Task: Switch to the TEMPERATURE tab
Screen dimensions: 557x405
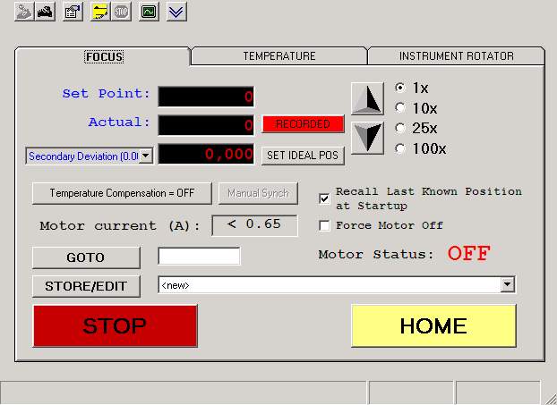Action: point(278,56)
